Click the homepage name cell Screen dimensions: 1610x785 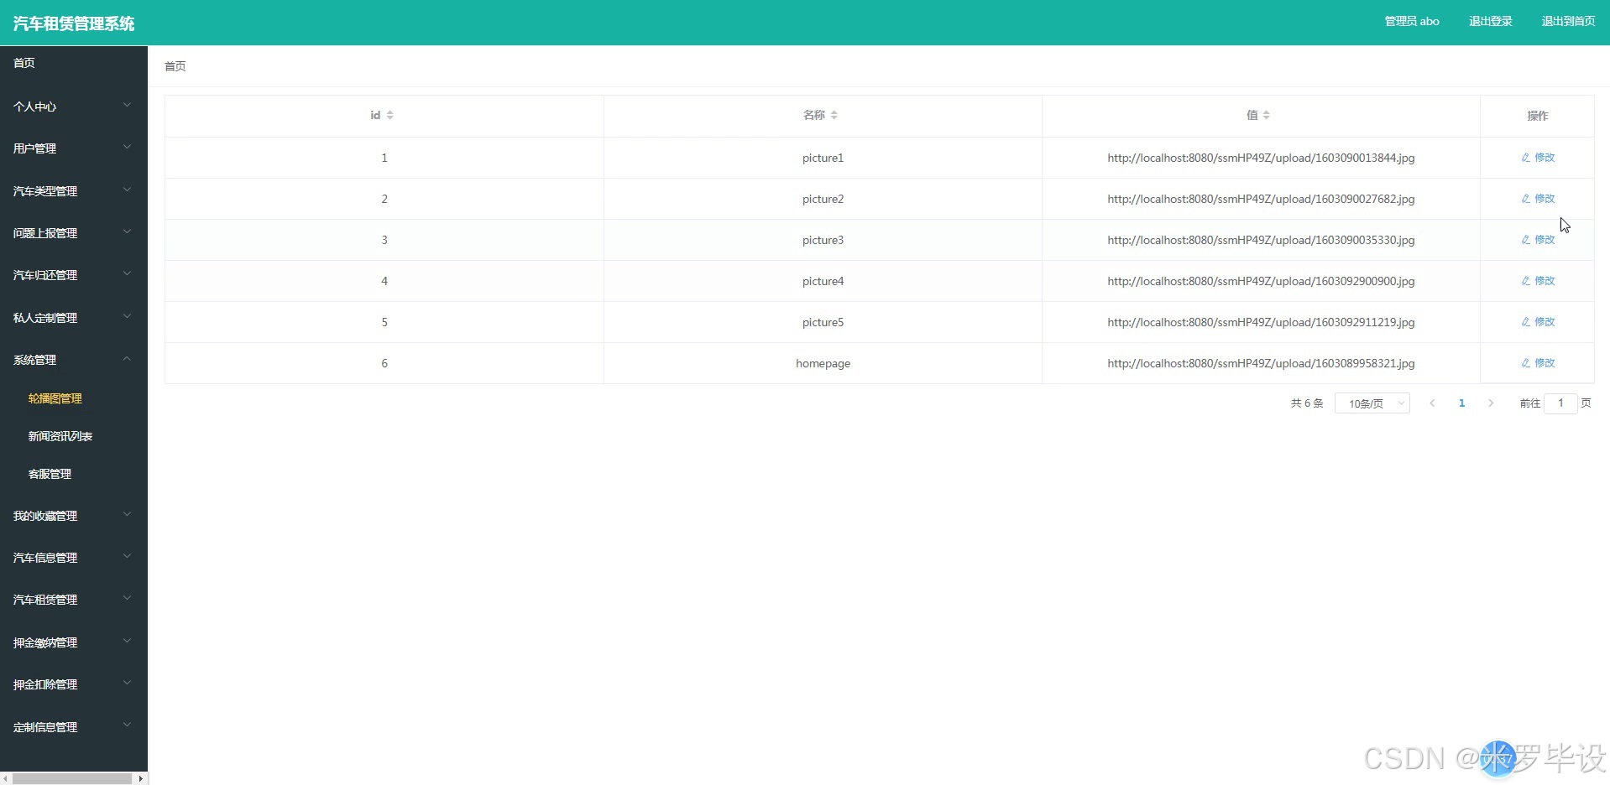823,363
